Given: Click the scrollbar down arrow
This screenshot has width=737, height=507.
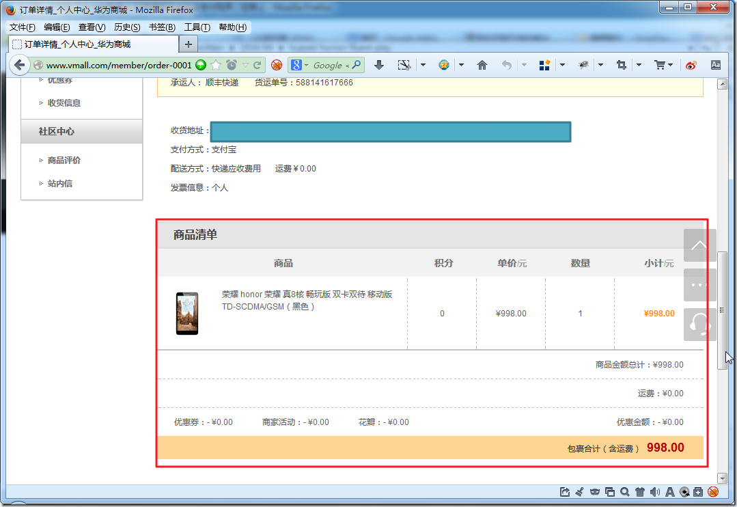Looking at the screenshot, I should pos(723,478).
